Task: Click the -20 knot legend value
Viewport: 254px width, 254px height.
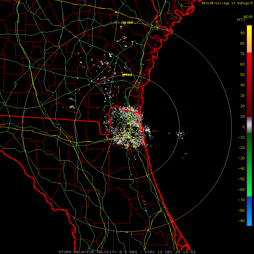Action: 241,148
